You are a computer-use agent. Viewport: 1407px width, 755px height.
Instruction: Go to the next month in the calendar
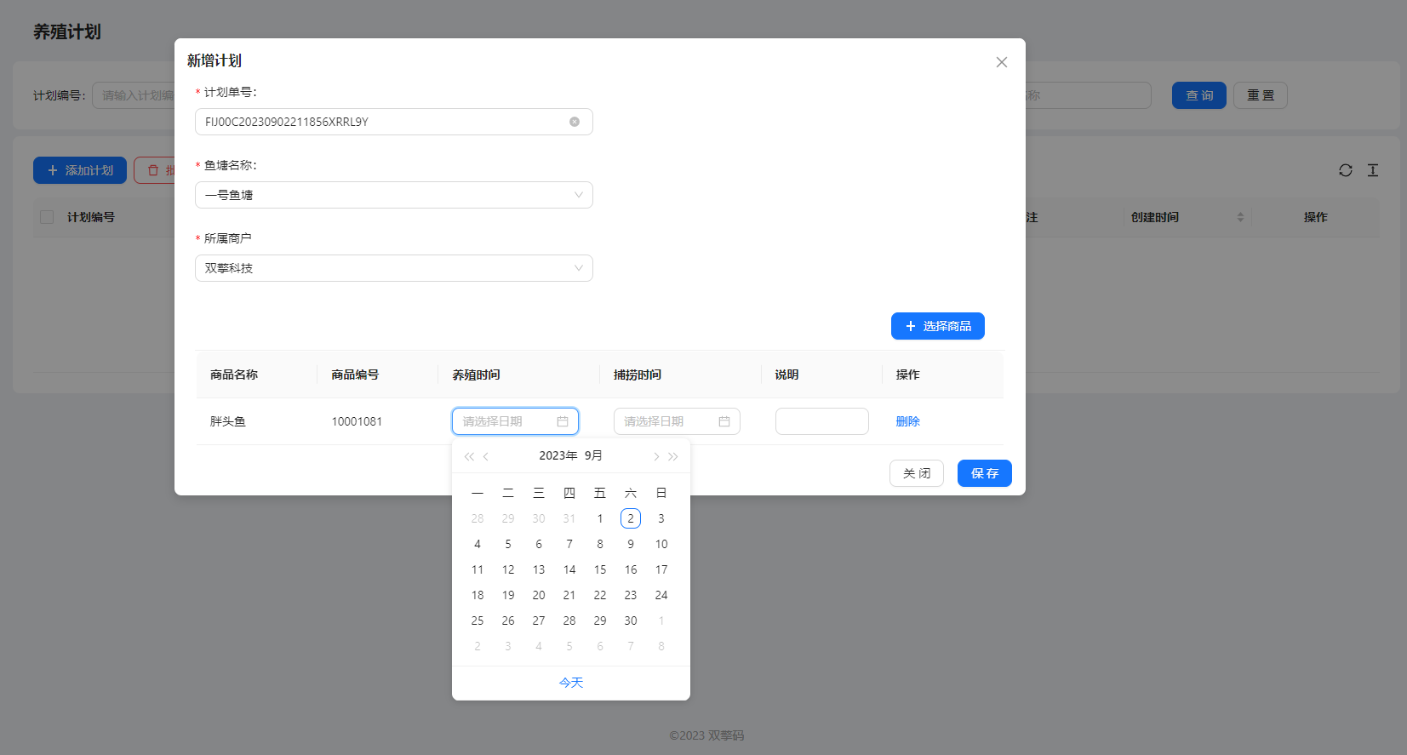coord(656,456)
